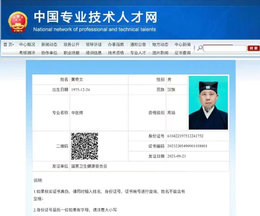
Task: Go to 中心新闻 page
Action: click(x=183, y=44)
